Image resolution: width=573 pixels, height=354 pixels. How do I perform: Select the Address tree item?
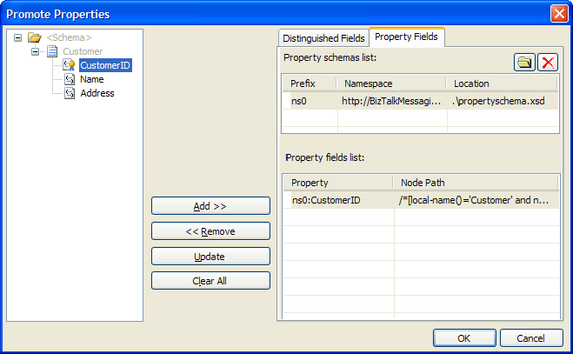pyautogui.click(x=97, y=93)
